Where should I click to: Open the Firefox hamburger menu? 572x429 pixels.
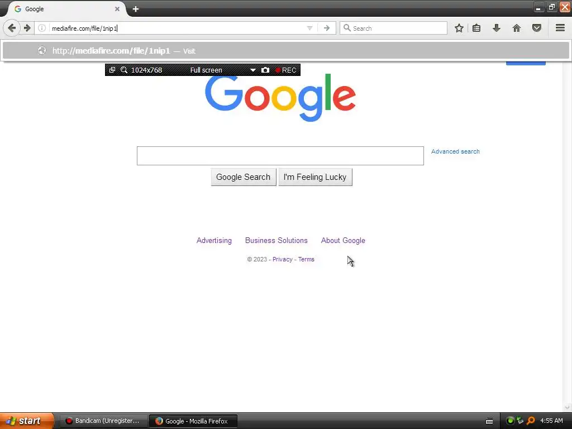560,28
